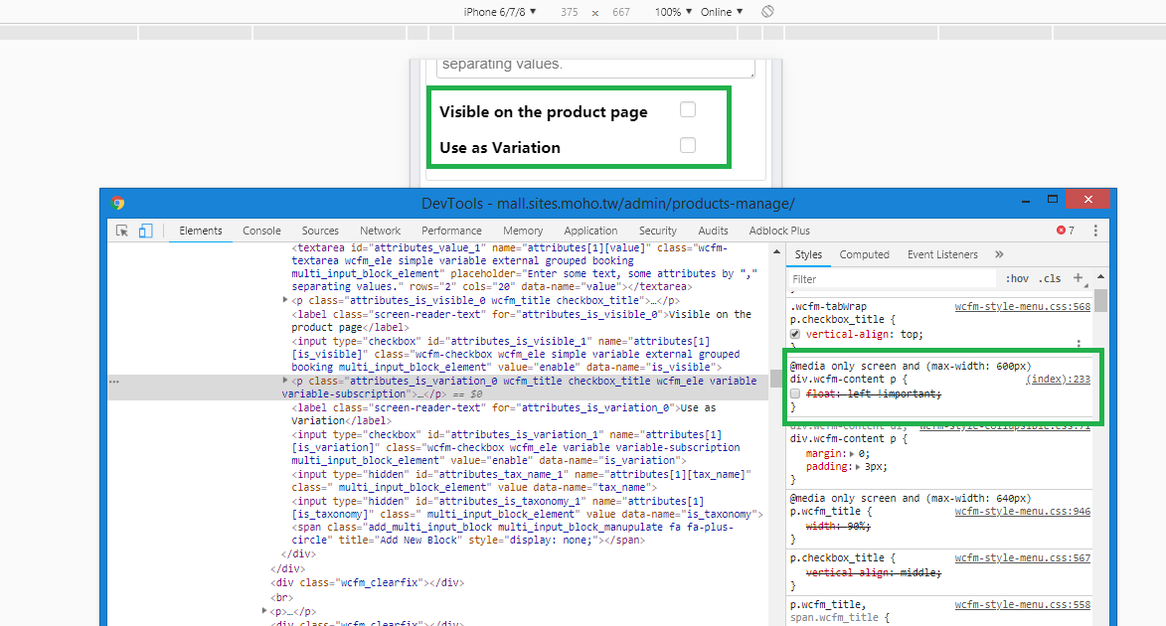Open the DevTools three-dot customize menu
The height and width of the screenshot is (626, 1166).
click(1095, 231)
